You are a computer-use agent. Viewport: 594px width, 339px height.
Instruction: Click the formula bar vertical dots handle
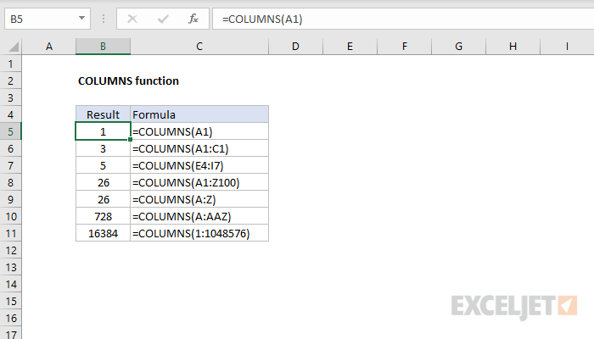click(x=104, y=19)
